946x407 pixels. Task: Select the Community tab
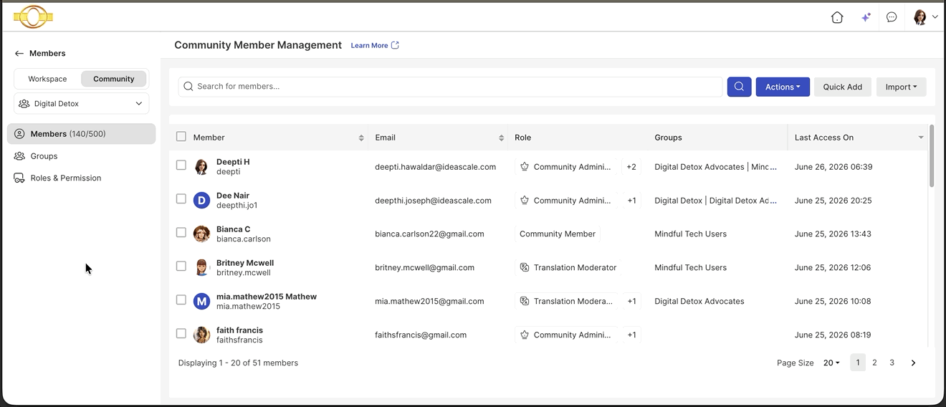(x=114, y=79)
